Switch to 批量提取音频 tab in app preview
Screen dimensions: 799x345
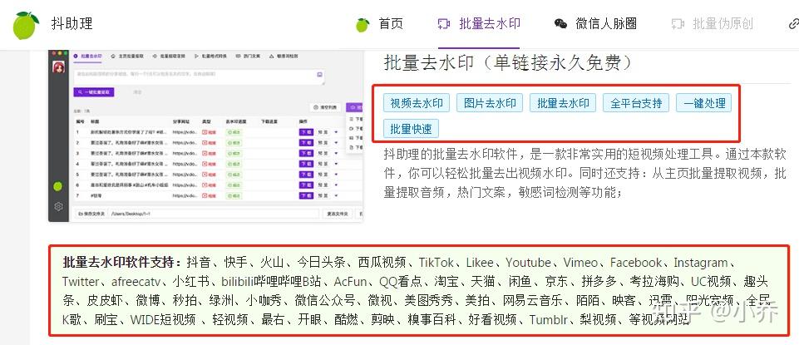pos(169,56)
